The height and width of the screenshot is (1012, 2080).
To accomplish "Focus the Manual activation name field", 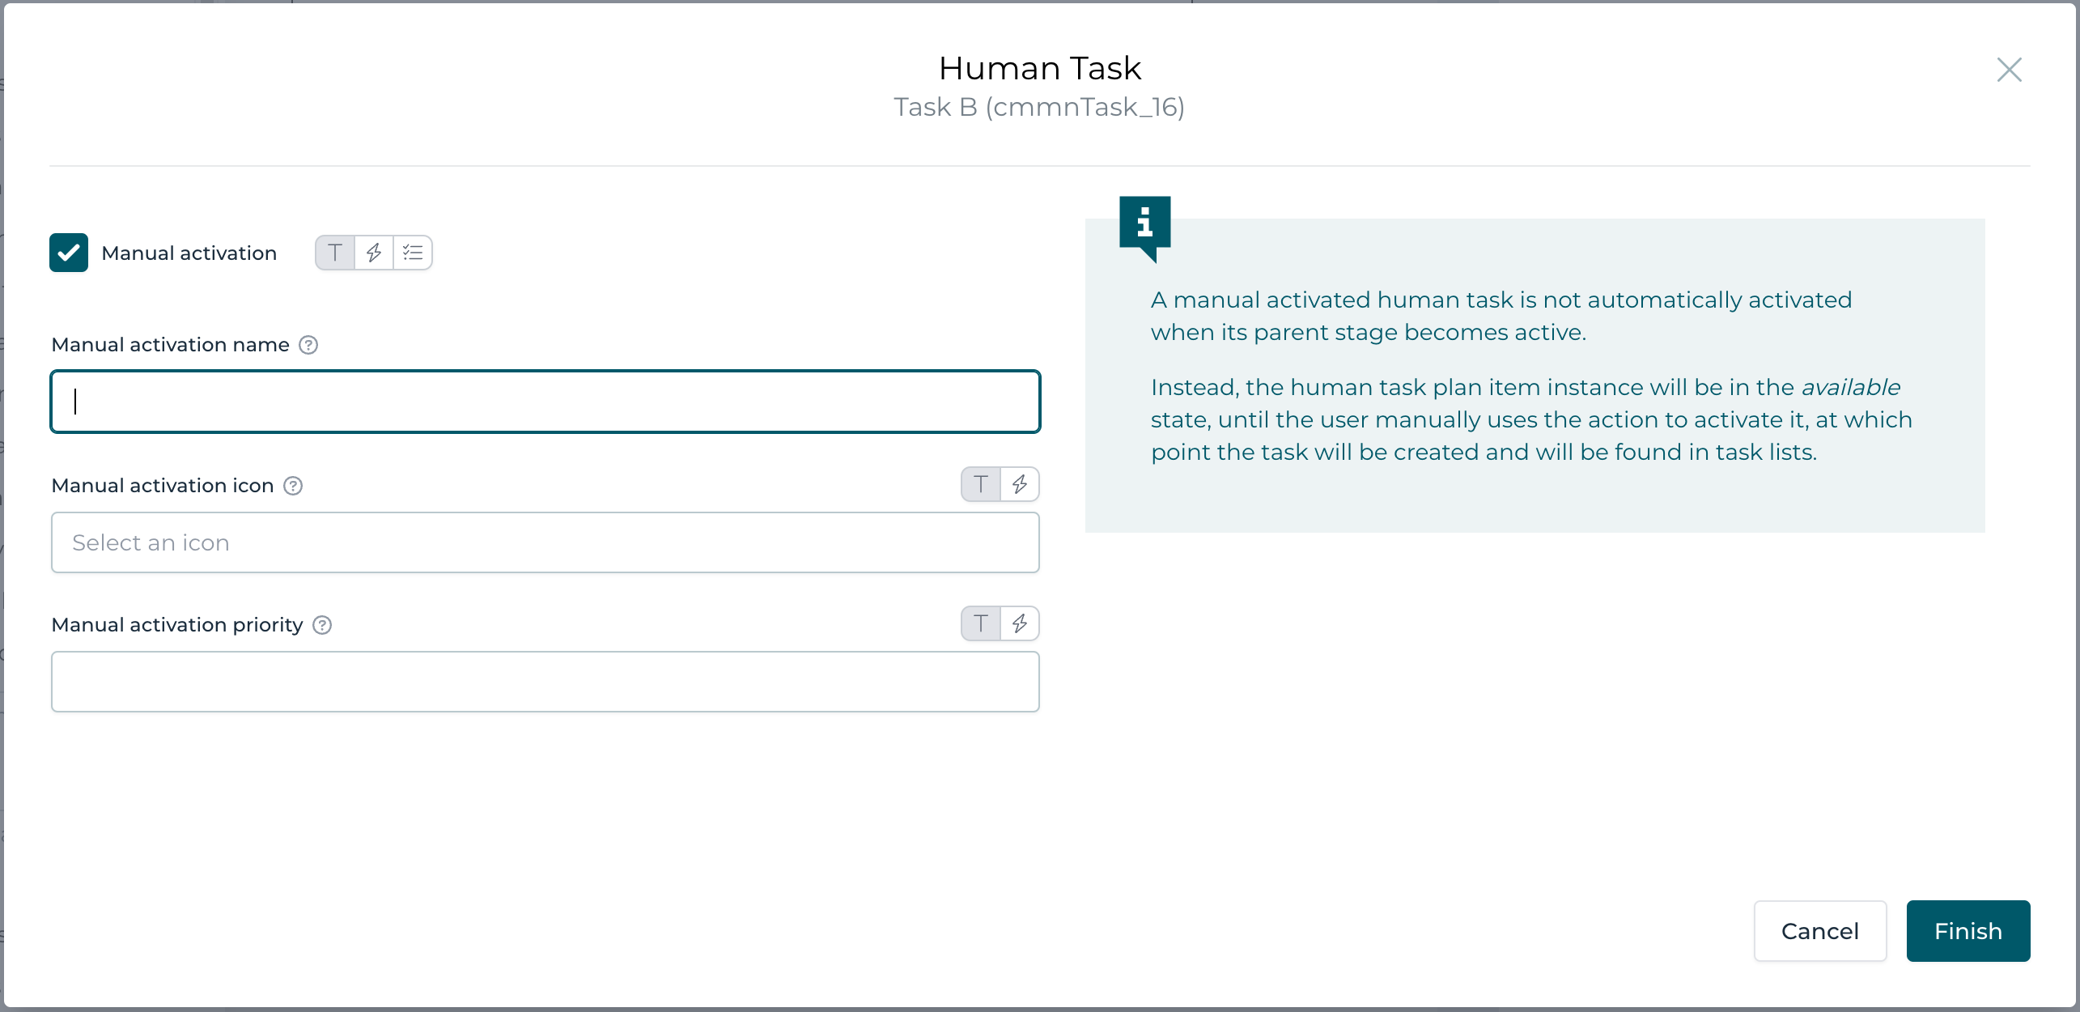I will (x=545, y=402).
